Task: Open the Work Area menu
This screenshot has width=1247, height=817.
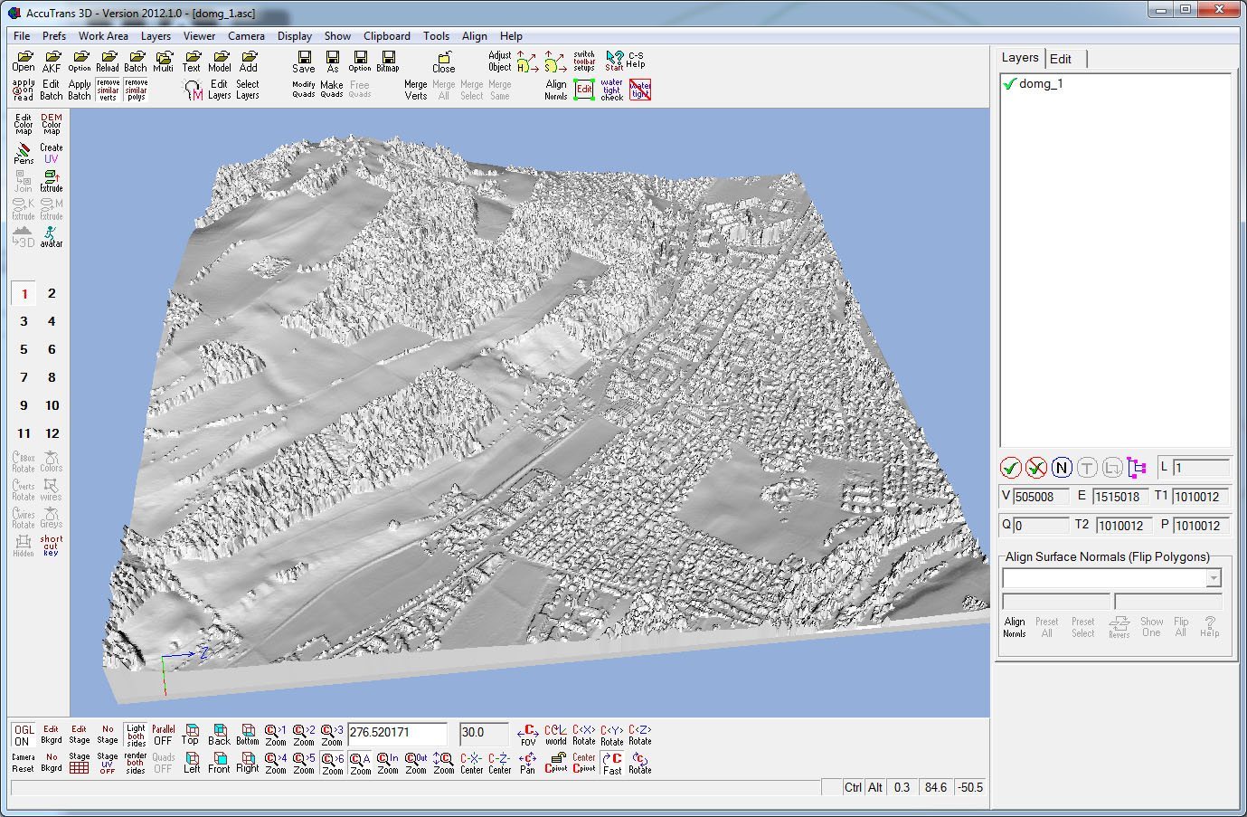Action: [103, 36]
